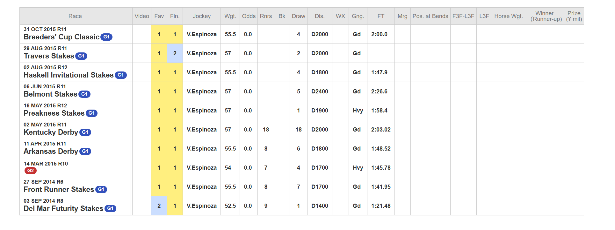Screen dimensions: 615x230
Task: Click the Pos. at Bends column header
Action: [x=430, y=16]
